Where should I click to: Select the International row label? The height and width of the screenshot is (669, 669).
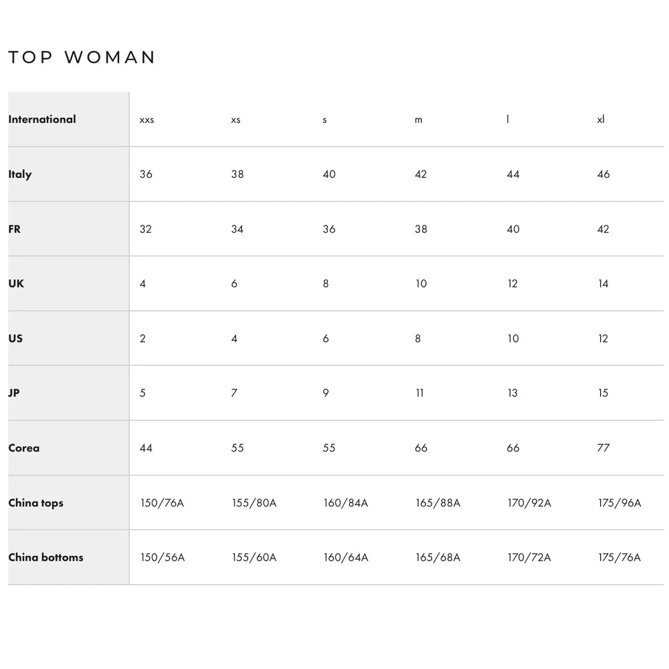pyautogui.click(x=41, y=119)
